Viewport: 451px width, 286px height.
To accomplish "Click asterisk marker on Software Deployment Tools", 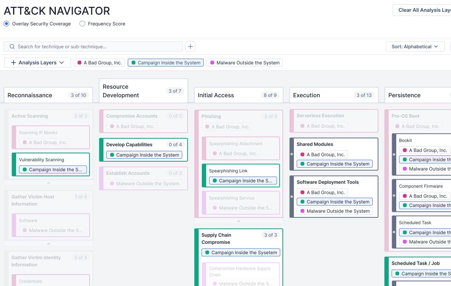I will (292, 197).
